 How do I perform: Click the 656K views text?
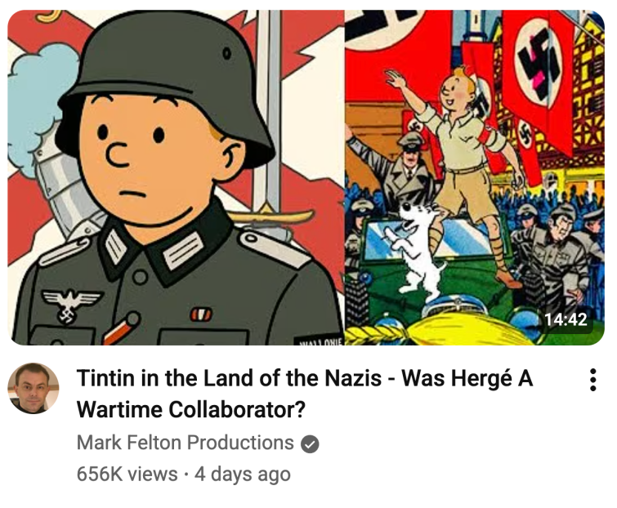pos(127,474)
